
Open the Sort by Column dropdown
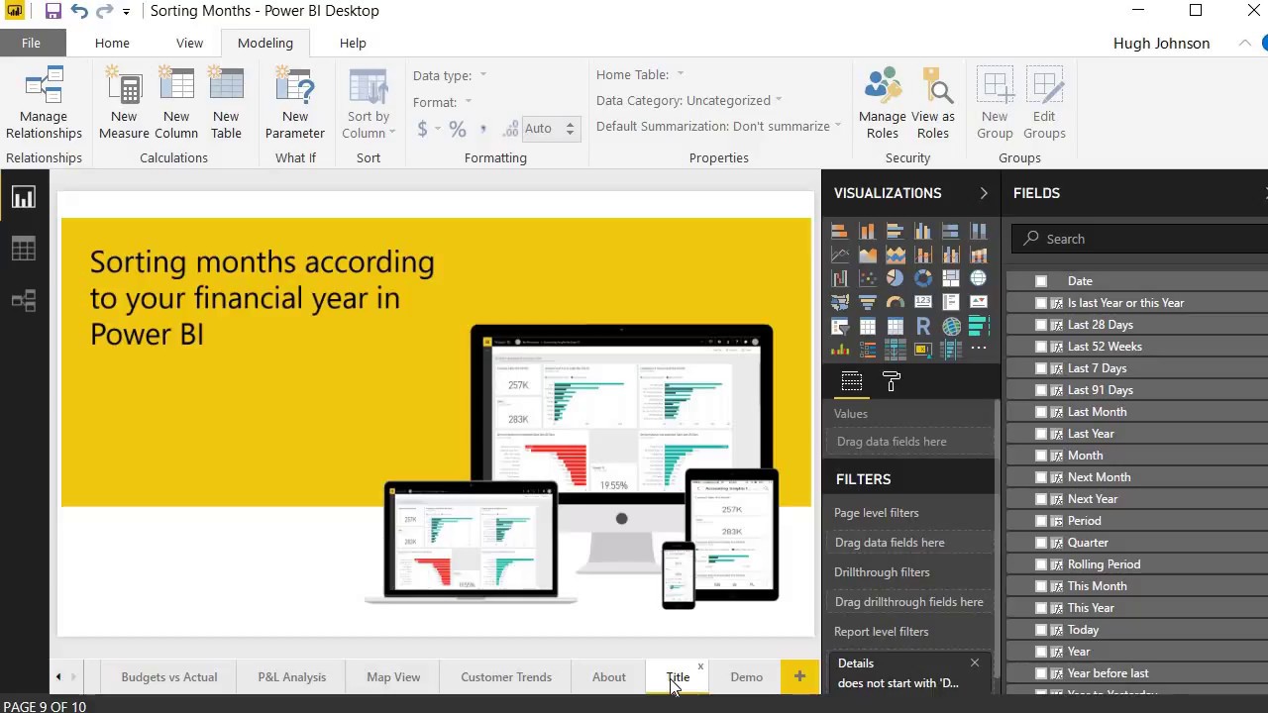pyautogui.click(x=369, y=104)
